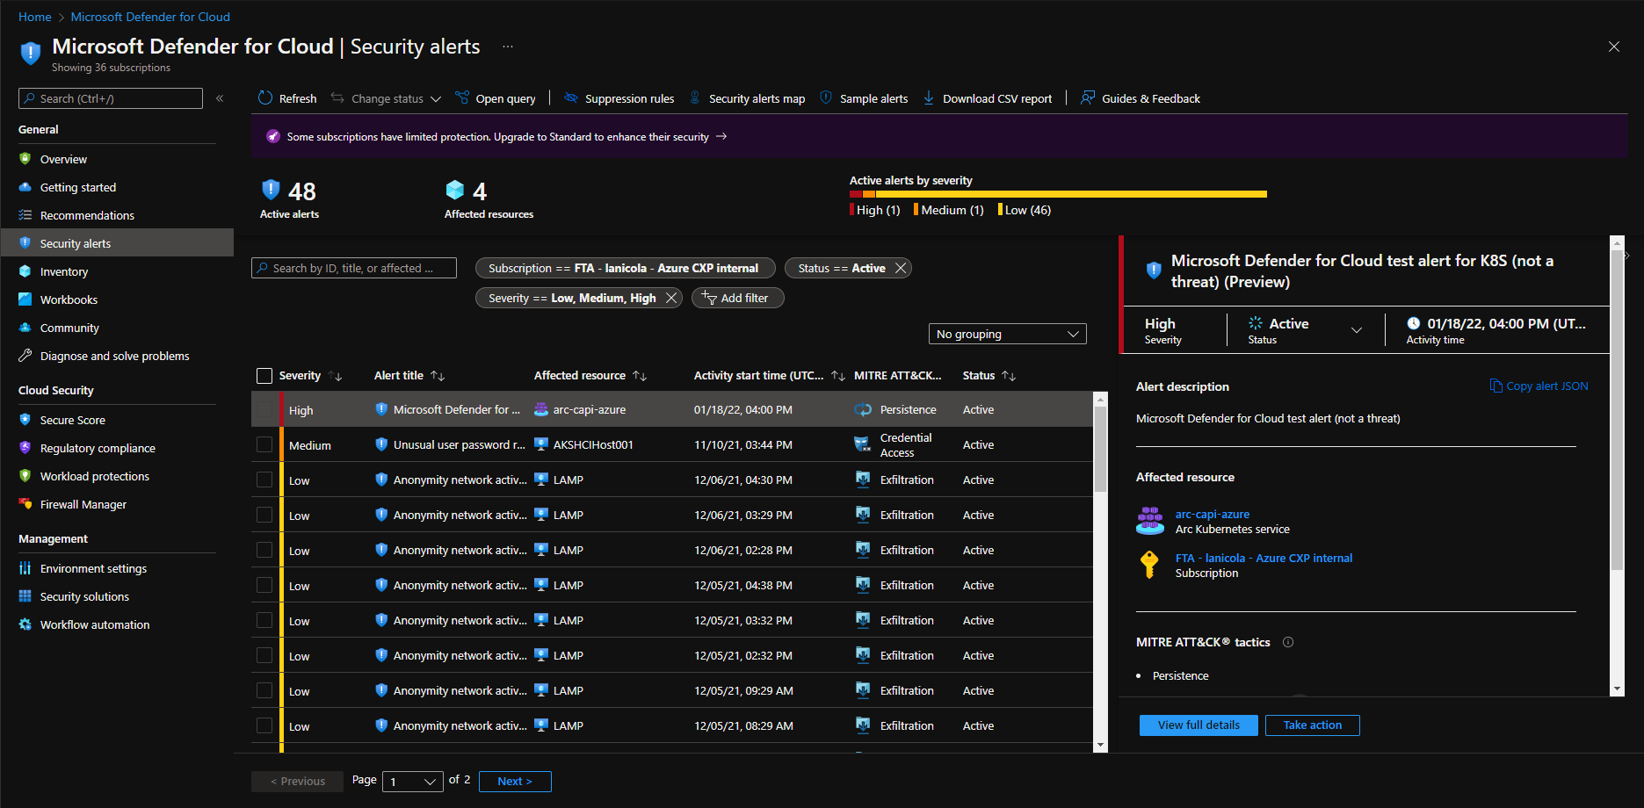Expand the Active status dropdown in the alert panel
Viewport: 1644px width, 808px height.
(1356, 330)
